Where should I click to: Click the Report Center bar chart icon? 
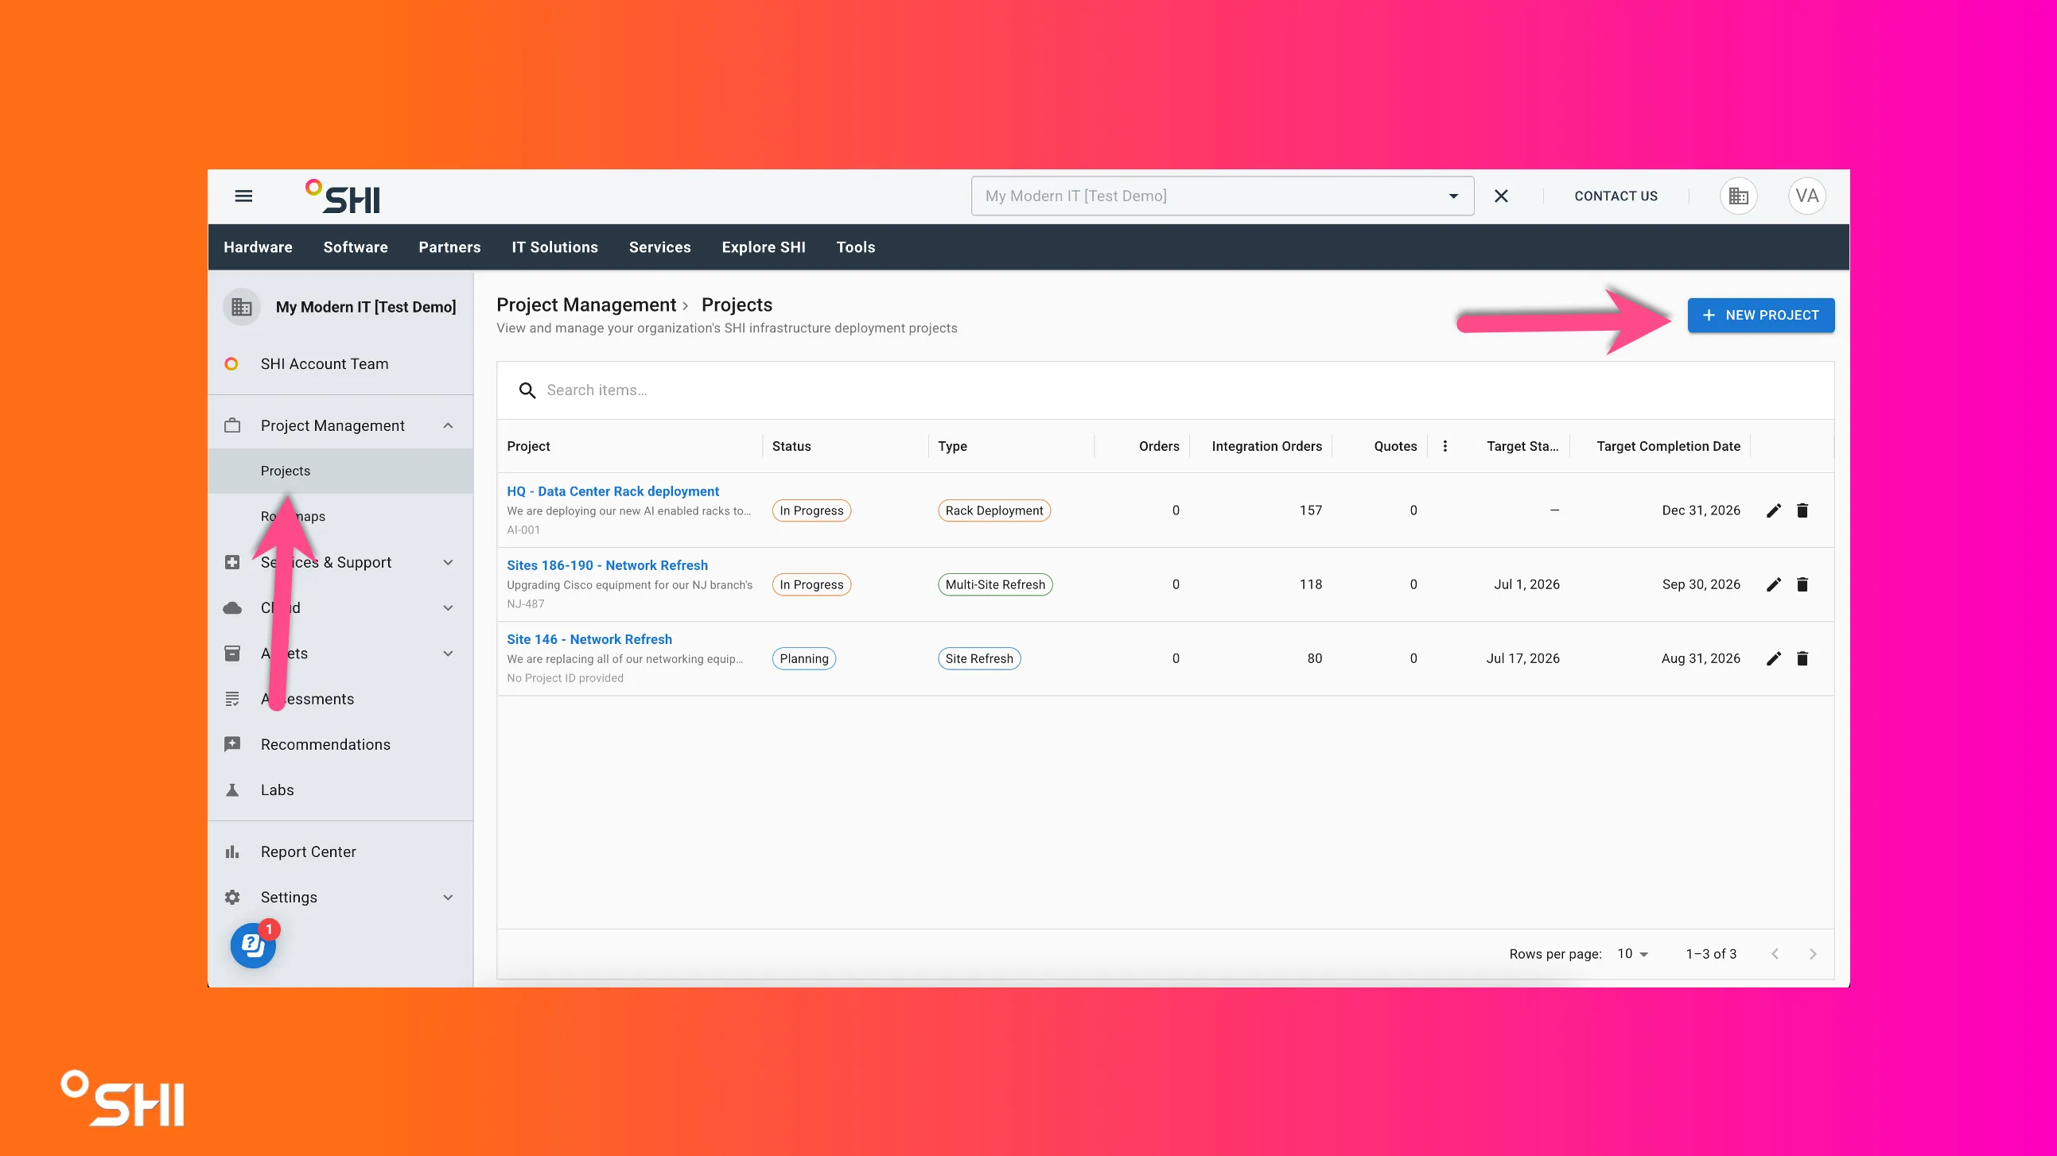232,851
